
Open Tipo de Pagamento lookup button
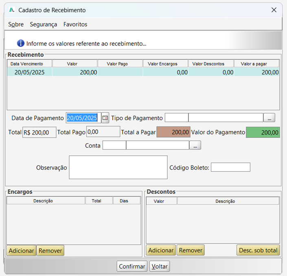point(269,118)
